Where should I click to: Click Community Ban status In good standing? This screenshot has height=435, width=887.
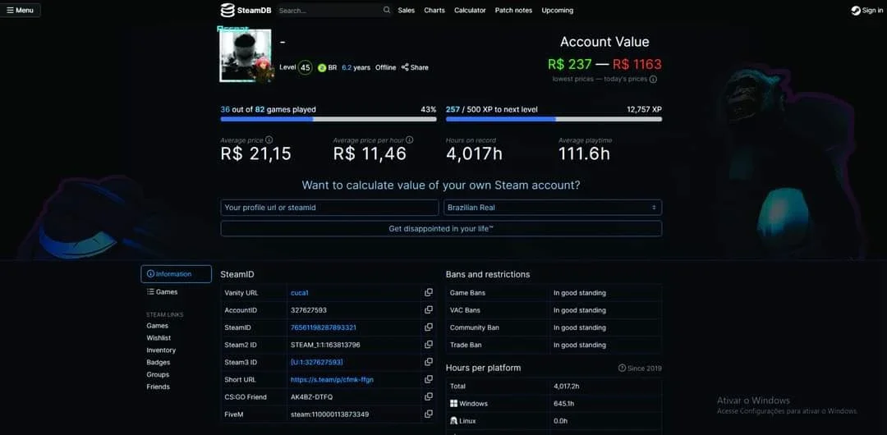tap(579, 327)
